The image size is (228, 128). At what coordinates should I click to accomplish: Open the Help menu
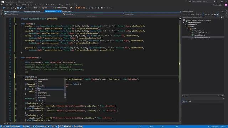(x=76, y=5)
